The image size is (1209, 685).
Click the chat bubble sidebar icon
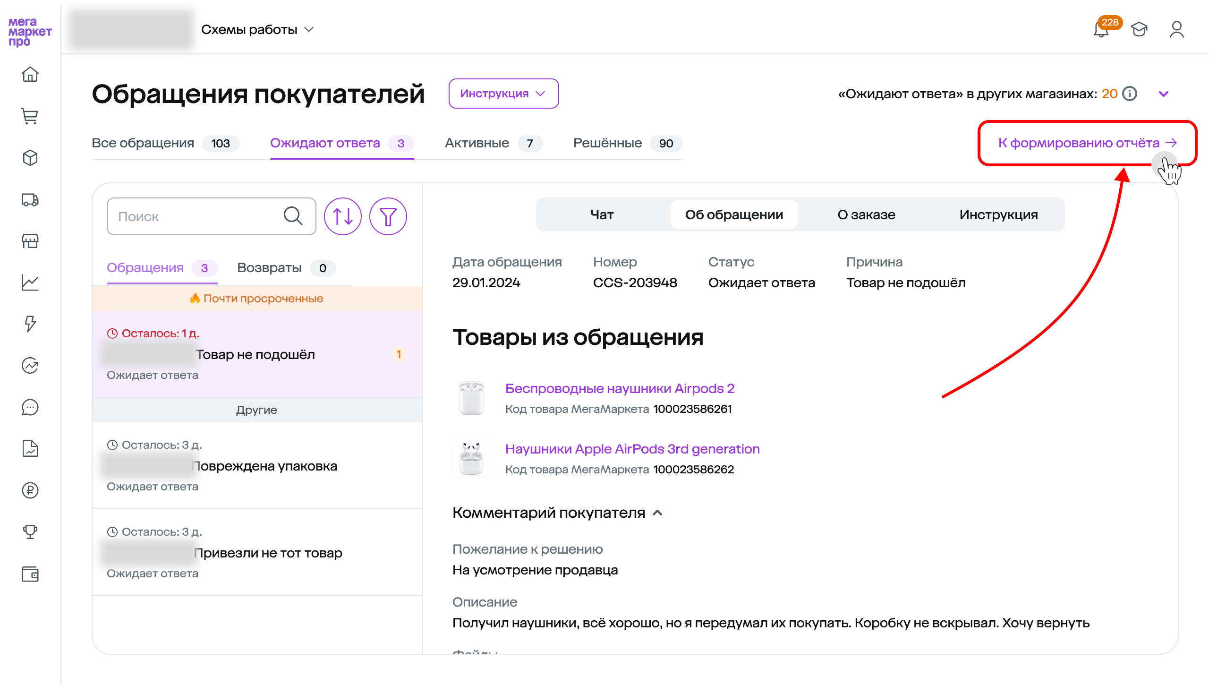click(x=30, y=407)
